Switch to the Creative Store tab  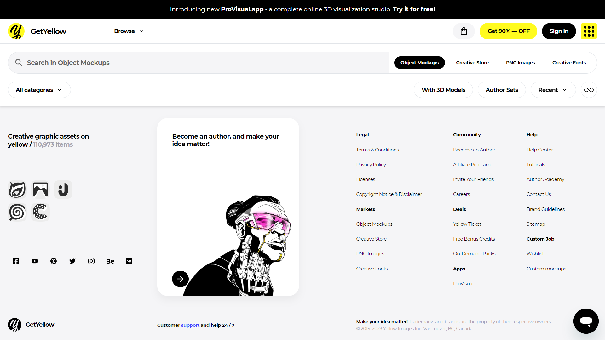(x=472, y=63)
